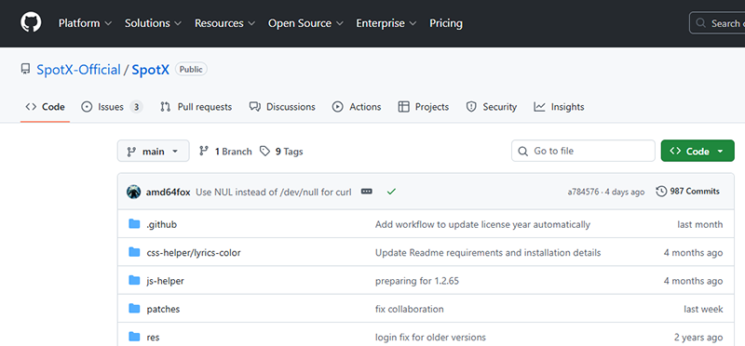The height and width of the screenshot is (346, 745).
Task: Click '4 months ago' in js-helper row
Action: point(693,281)
